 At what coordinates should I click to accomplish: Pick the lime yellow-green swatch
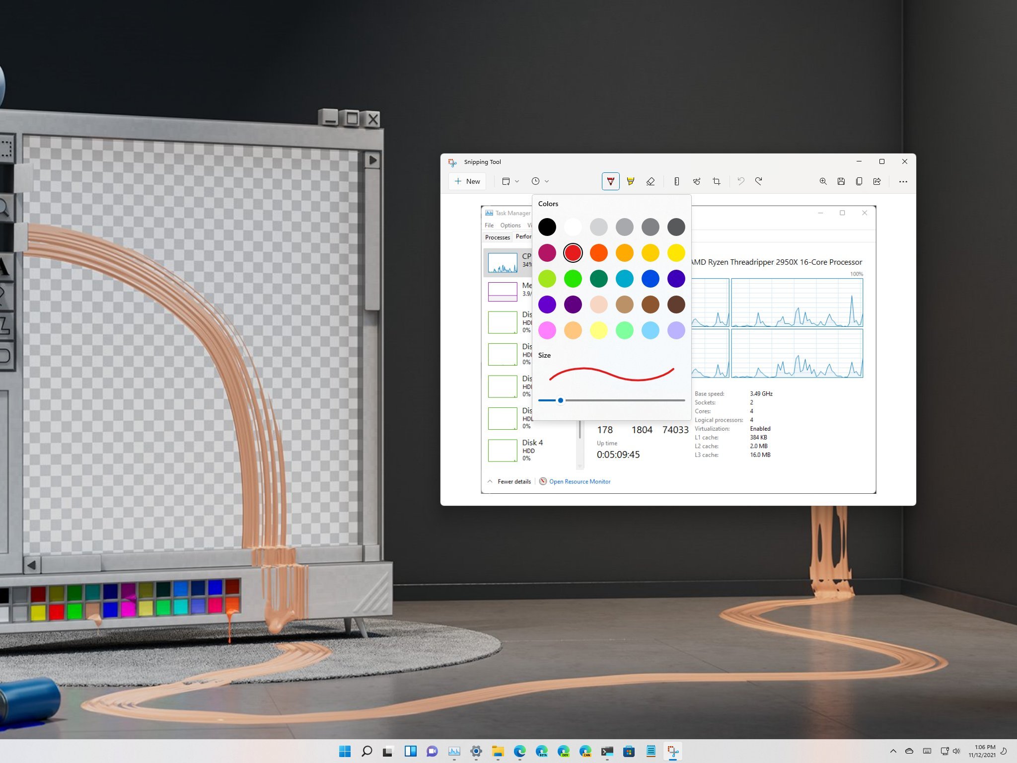click(x=547, y=279)
